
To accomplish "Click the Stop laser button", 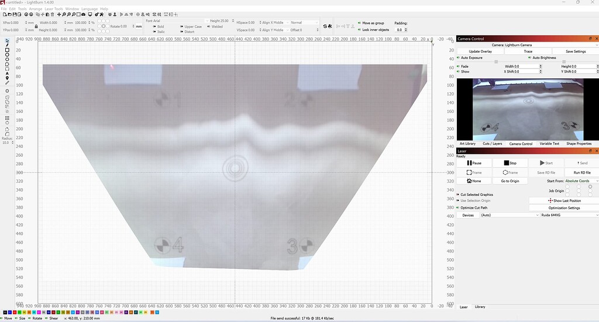I will 510,163.
